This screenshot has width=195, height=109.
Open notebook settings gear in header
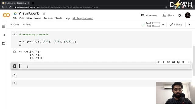pos(179,15)
